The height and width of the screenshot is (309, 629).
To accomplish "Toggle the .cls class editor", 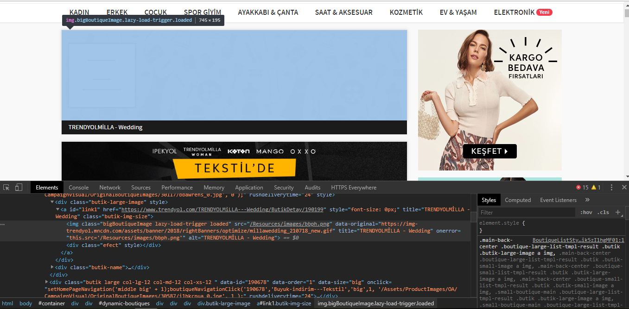I will point(604,212).
